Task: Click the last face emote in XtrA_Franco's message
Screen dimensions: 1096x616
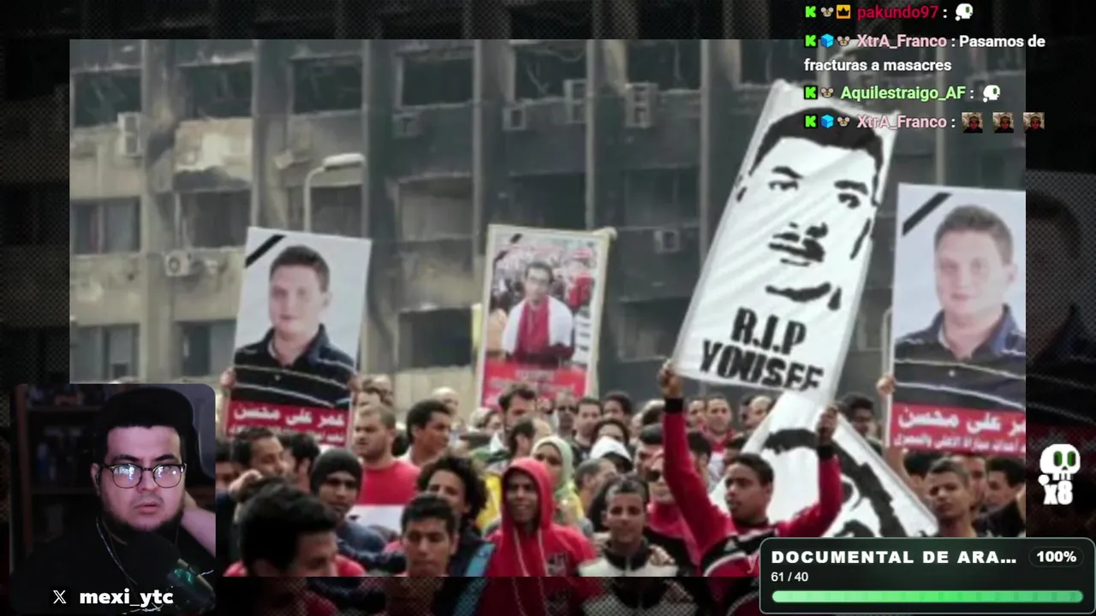Action: (x=1033, y=121)
